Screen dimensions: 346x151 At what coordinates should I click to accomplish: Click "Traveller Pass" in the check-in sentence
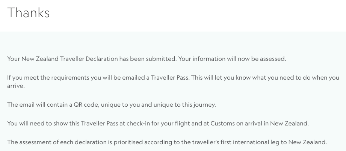[x=100, y=123]
